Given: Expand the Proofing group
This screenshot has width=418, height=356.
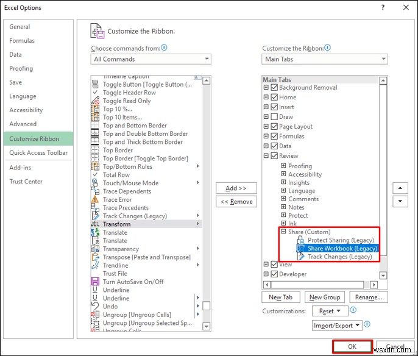Looking at the screenshot, I should [283, 166].
